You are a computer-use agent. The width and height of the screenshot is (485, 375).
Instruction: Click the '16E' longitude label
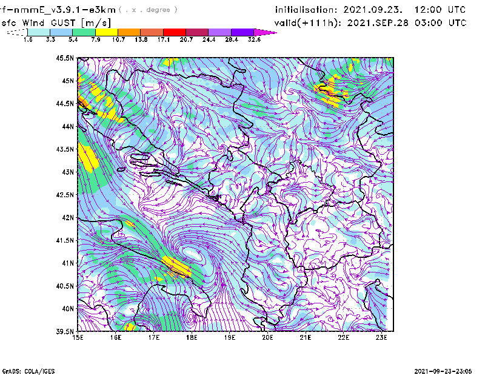[x=116, y=337]
